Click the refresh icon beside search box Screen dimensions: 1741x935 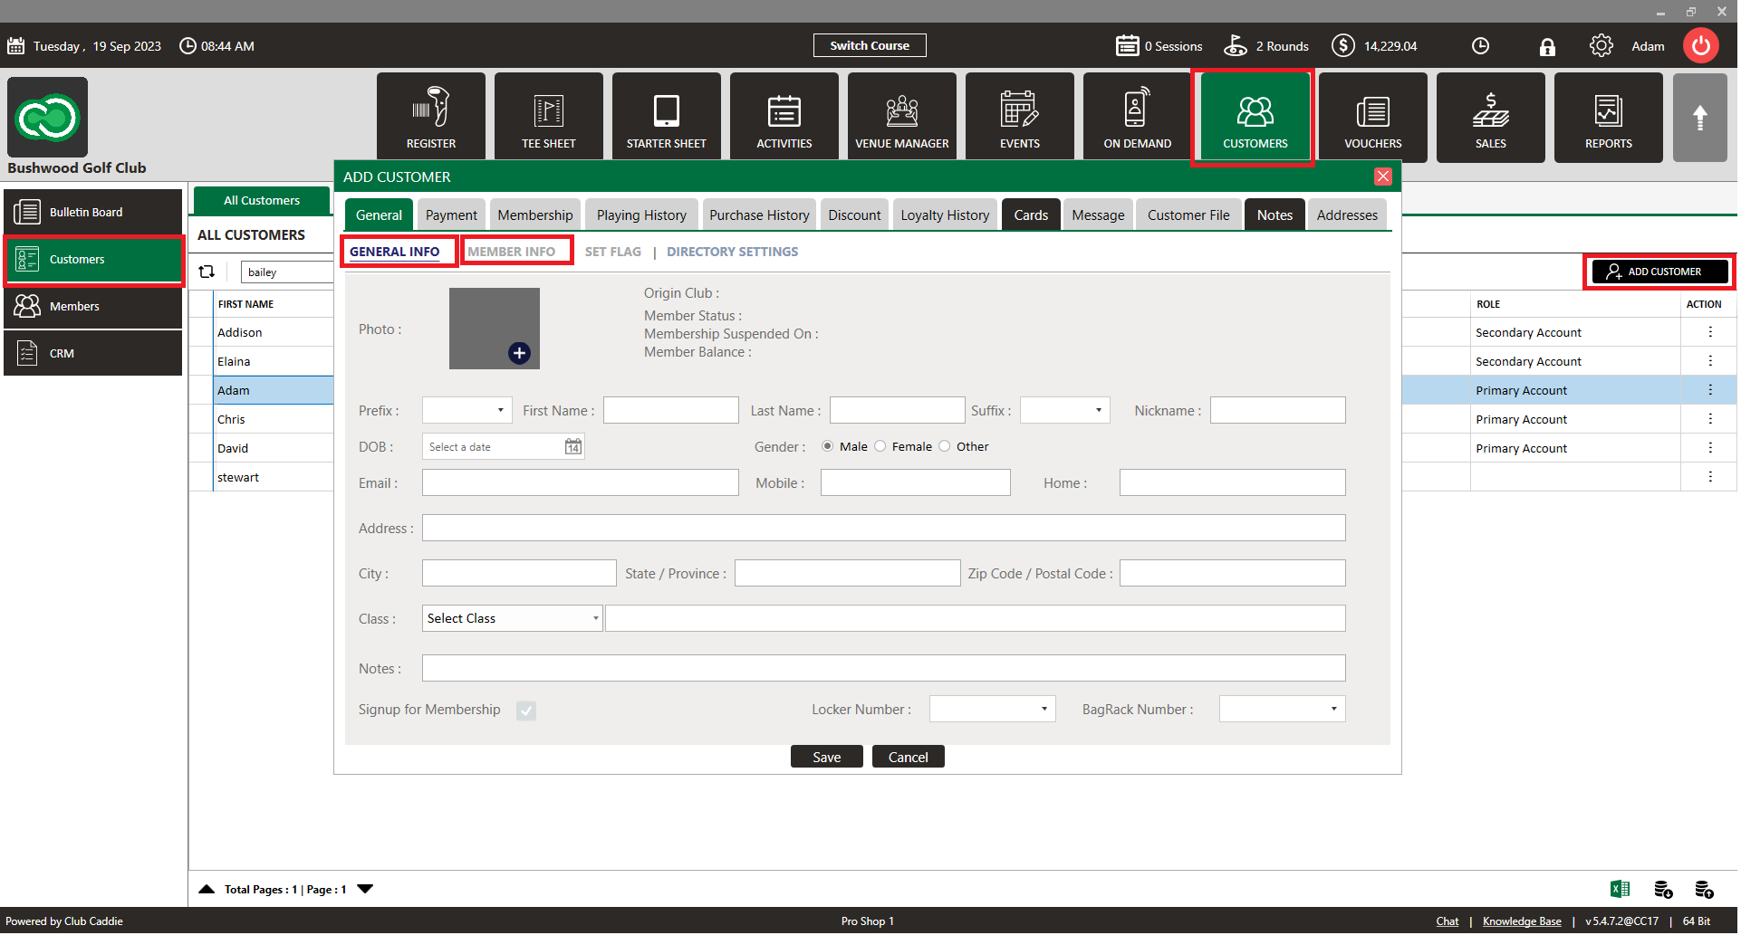point(207,272)
